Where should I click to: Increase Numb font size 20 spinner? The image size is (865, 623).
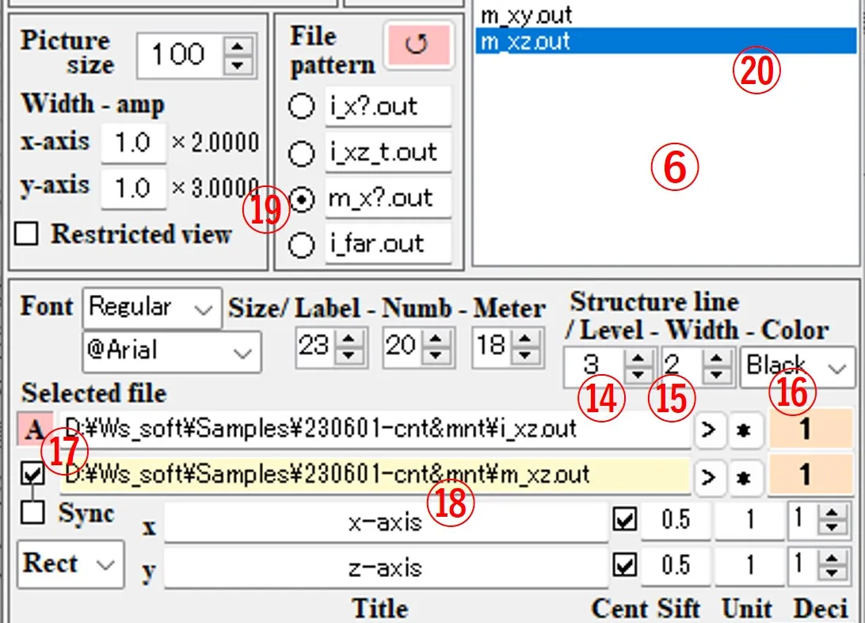[x=436, y=338]
